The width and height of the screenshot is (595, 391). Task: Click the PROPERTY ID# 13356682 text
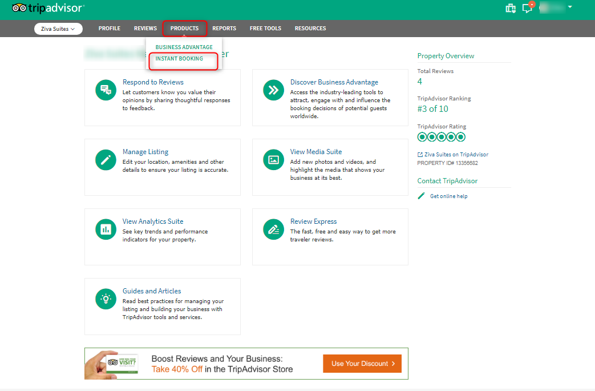(447, 163)
